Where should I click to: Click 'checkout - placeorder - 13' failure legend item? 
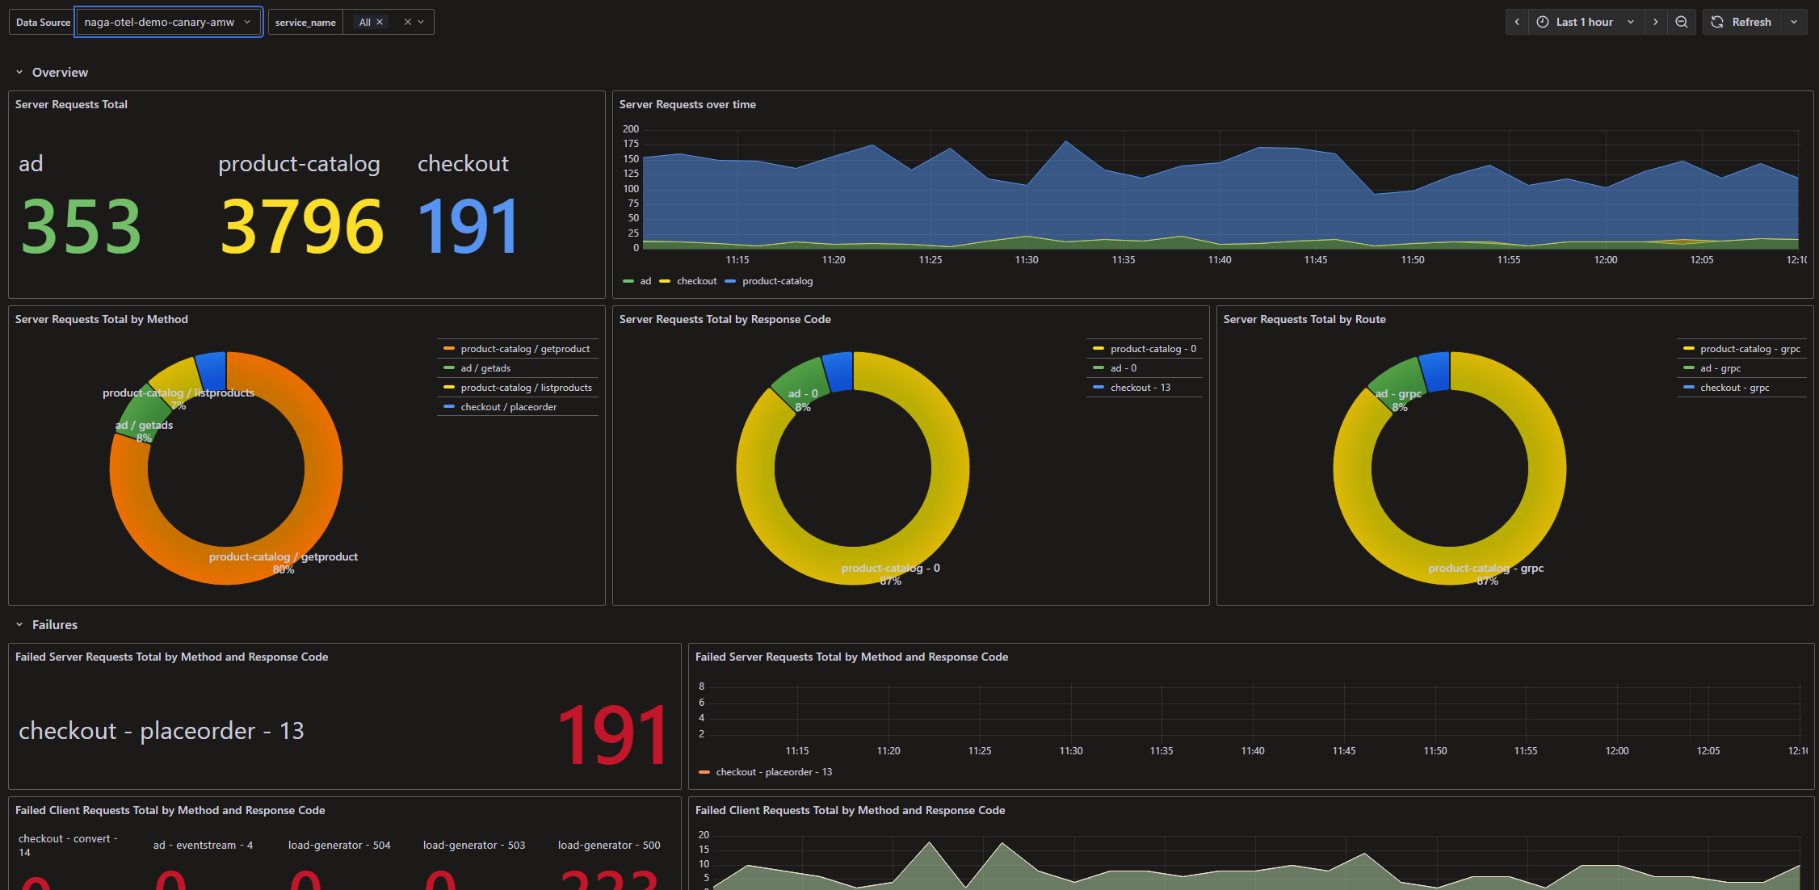coord(773,772)
